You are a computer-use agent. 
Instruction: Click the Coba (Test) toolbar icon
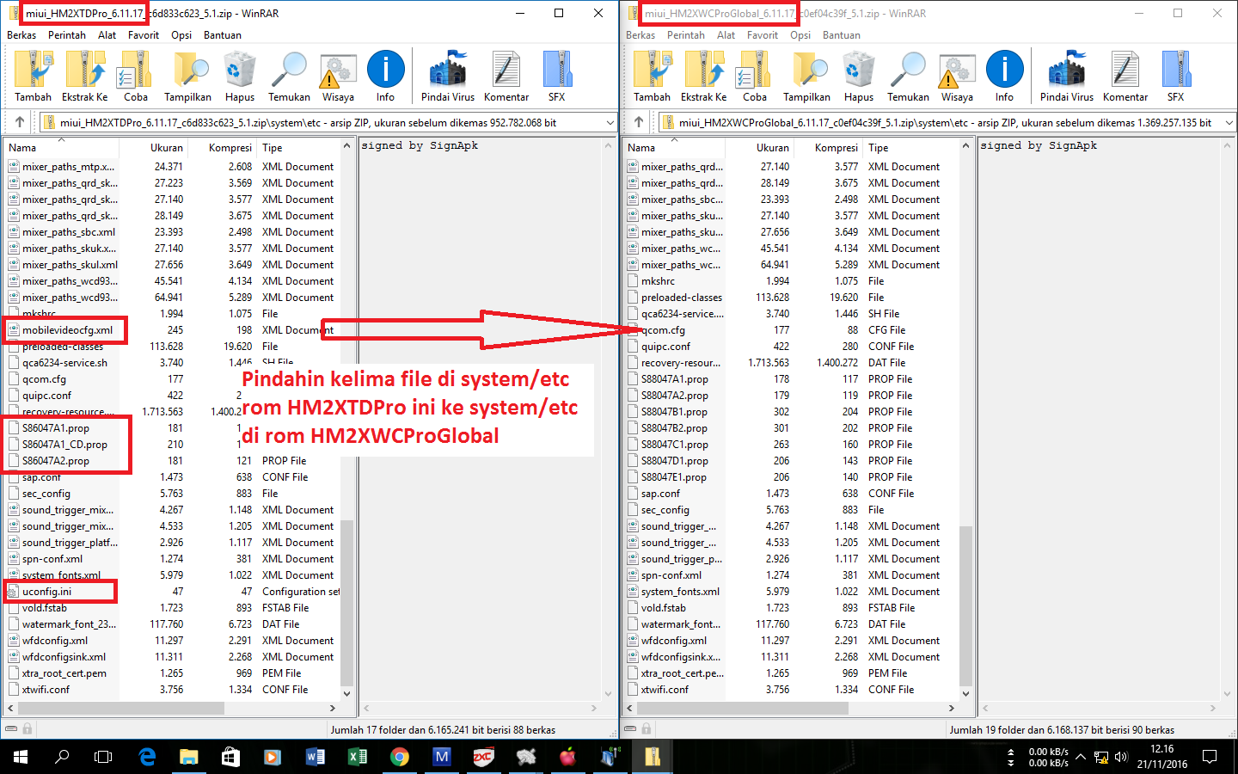click(134, 75)
